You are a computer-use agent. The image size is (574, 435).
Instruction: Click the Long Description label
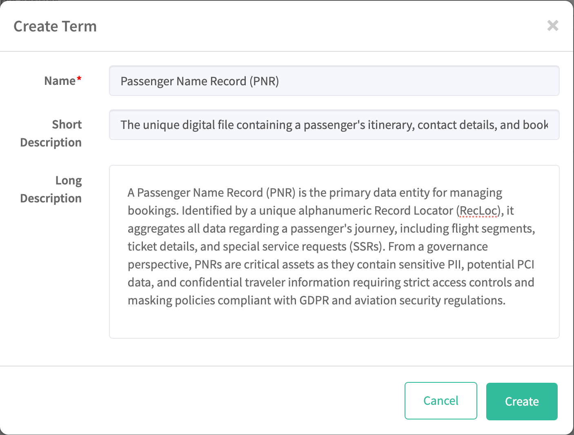coord(51,189)
